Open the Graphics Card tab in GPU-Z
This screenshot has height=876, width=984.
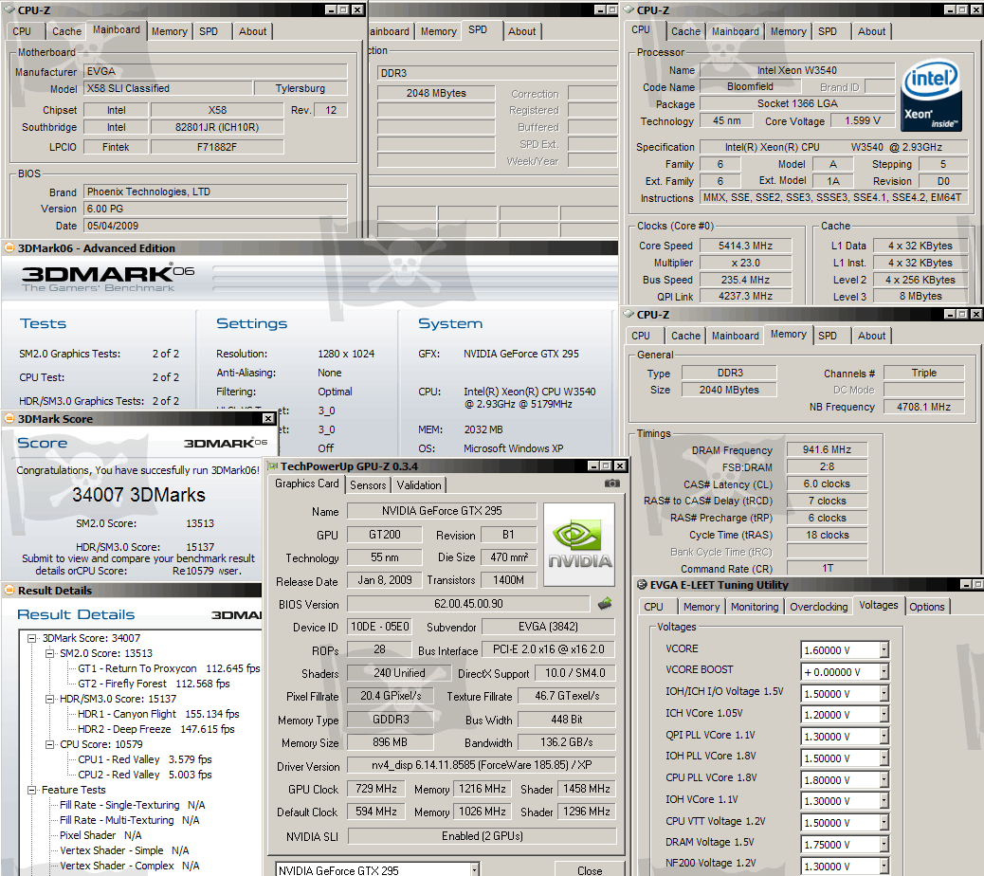click(306, 484)
